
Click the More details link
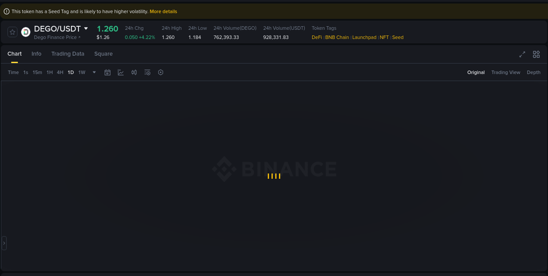click(x=163, y=11)
